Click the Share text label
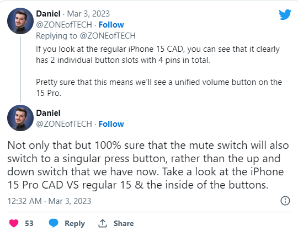The height and width of the screenshot is (231, 298). pos(124,223)
